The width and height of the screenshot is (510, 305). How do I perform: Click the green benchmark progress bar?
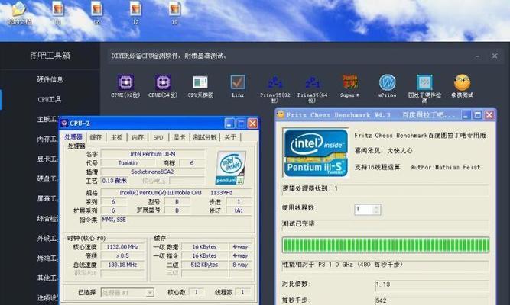coord(385,245)
